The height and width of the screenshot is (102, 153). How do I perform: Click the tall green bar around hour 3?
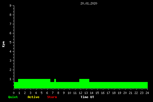point(34,84)
